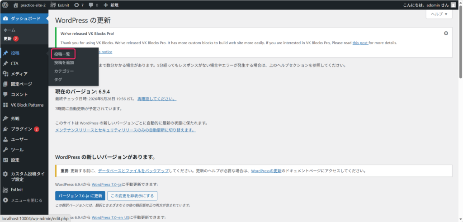The height and width of the screenshot is (222, 463).
Task: Select 投稿一覧 from the flyout submenu
Action: pos(62,54)
